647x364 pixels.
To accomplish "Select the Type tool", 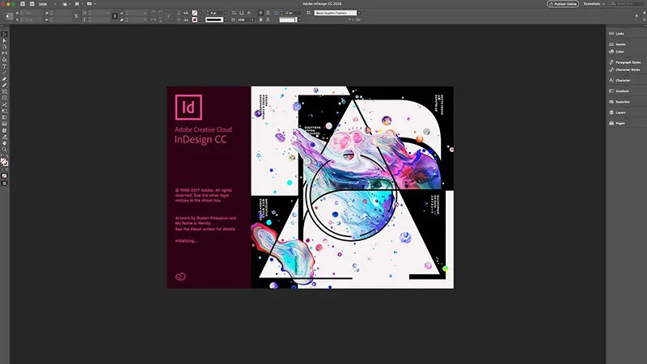I will tap(5, 66).
